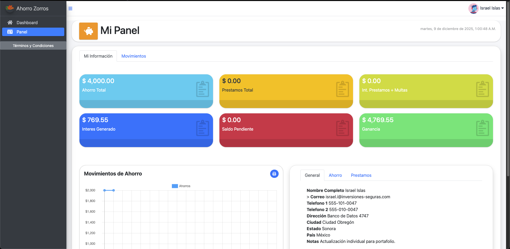The image size is (510, 249).
Task: Click the Interes Generado summary card
Action: 146,130
